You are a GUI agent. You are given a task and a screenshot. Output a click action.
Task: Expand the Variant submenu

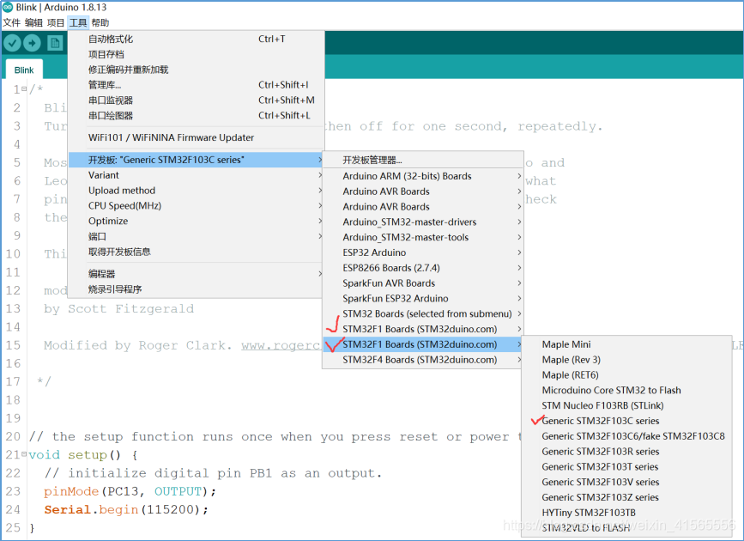197,175
